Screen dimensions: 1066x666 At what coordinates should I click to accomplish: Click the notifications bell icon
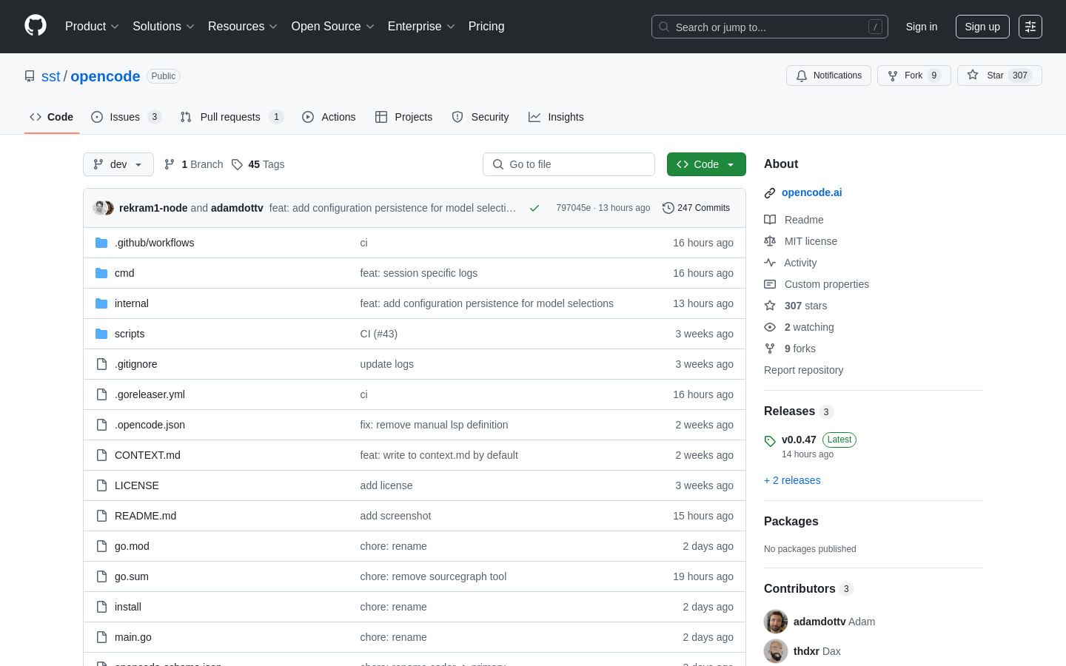click(x=802, y=75)
